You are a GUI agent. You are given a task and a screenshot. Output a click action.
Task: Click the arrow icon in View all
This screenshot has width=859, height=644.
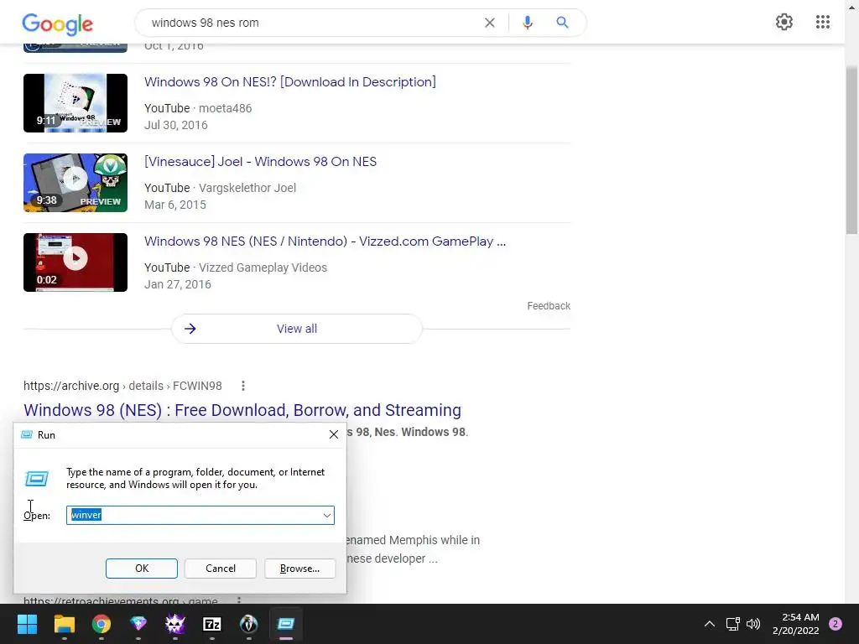click(190, 329)
